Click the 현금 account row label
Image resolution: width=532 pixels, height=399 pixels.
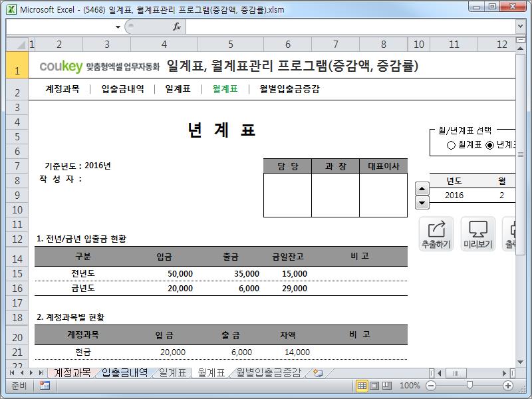[x=82, y=352]
